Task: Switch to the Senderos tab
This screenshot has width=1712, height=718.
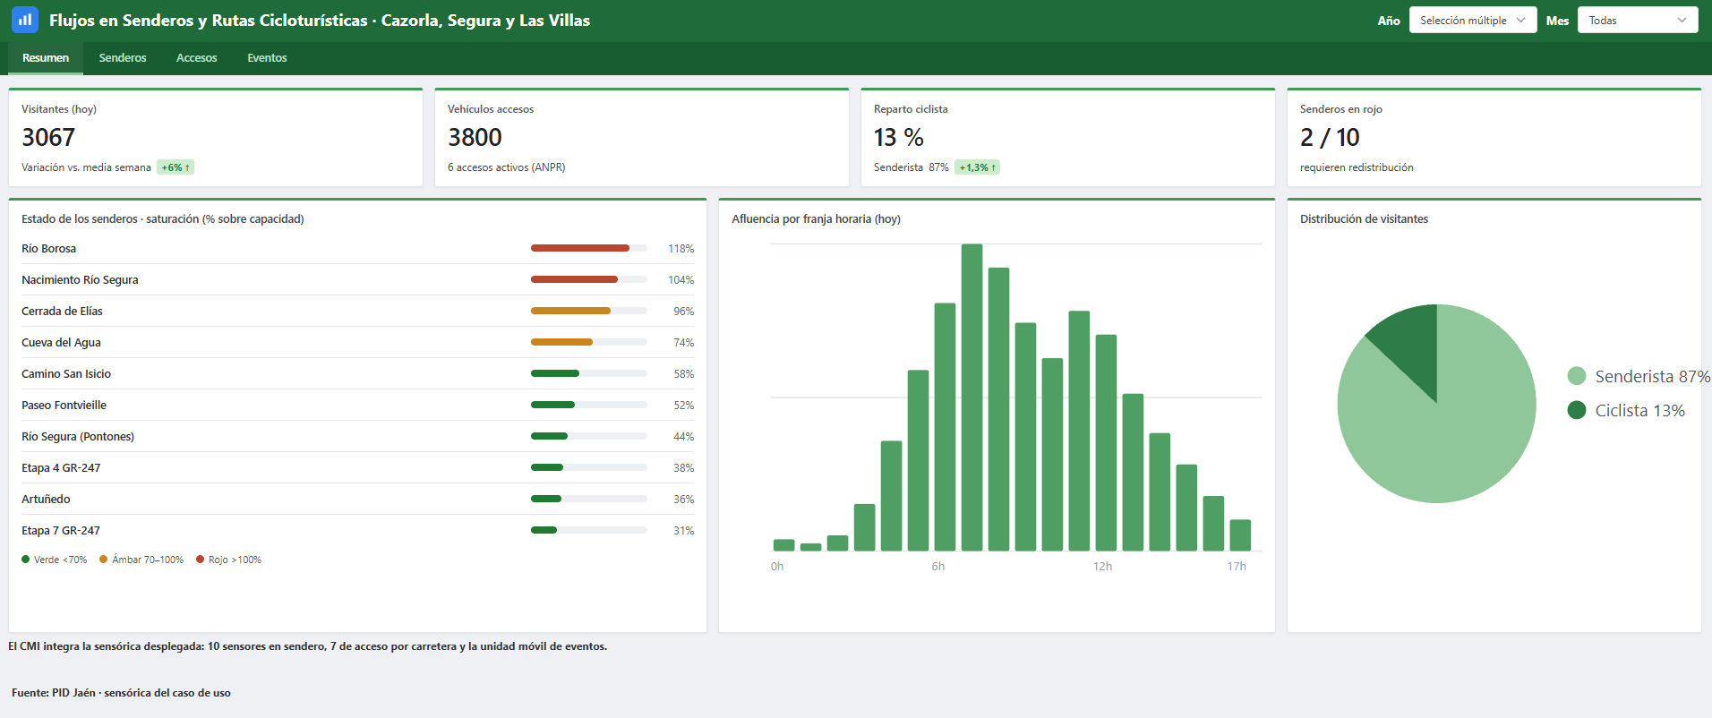Action: coord(123,58)
